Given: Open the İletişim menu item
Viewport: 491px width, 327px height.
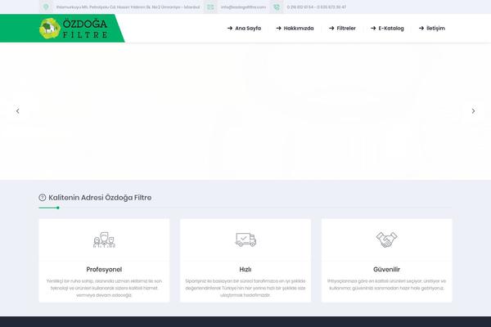Looking at the screenshot, I should point(432,28).
